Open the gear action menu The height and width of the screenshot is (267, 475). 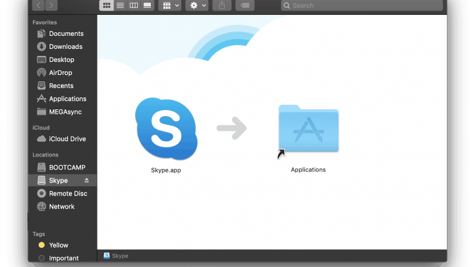[197, 6]
